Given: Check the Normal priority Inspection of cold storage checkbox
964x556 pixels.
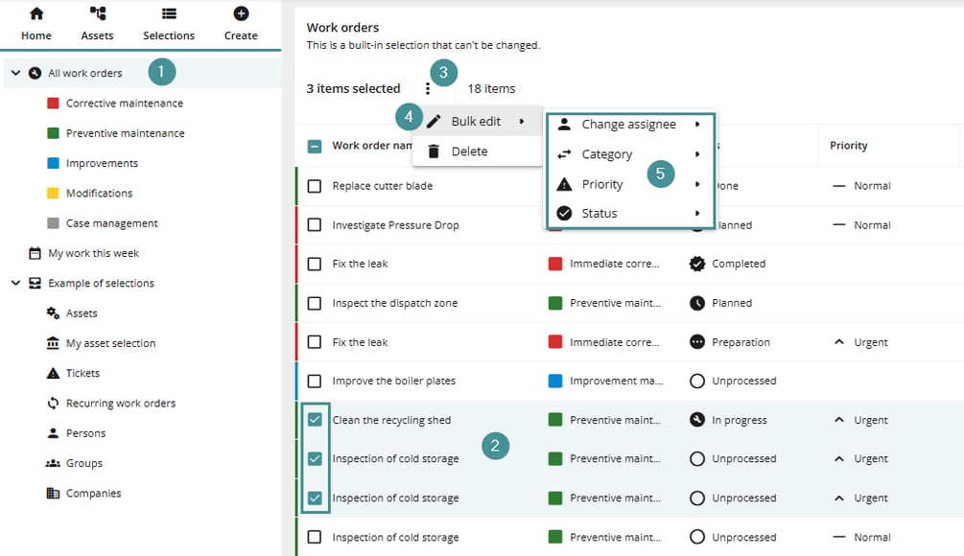Looking at the screenshot, I should coord(315,537).
